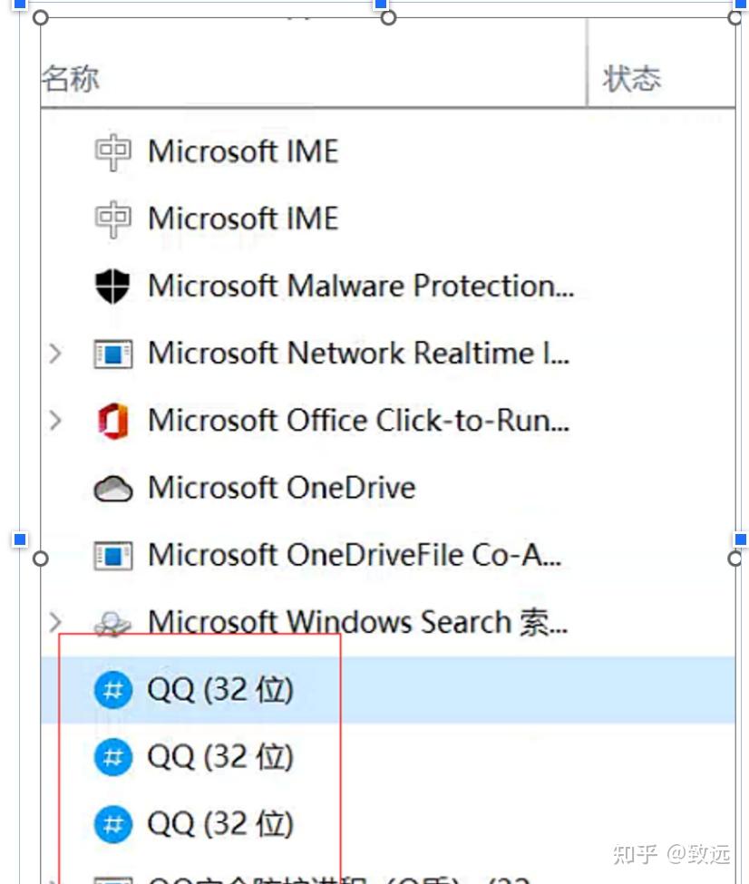Image resolution: width=749 pixels, height=884 pixels.
Task: Click the second Microsoft IME row icon
Action: pos(112,219)
